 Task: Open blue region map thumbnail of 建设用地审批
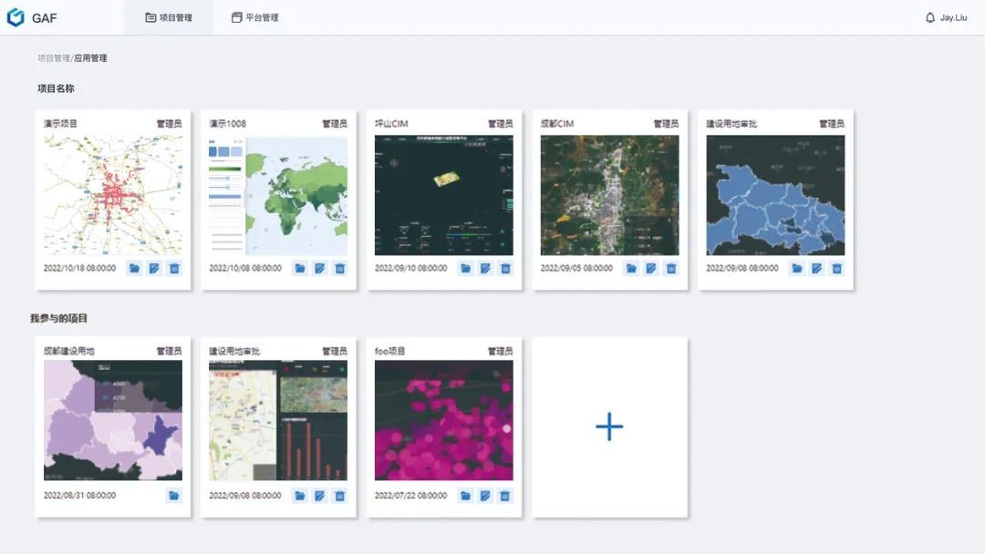click(776, 195)
